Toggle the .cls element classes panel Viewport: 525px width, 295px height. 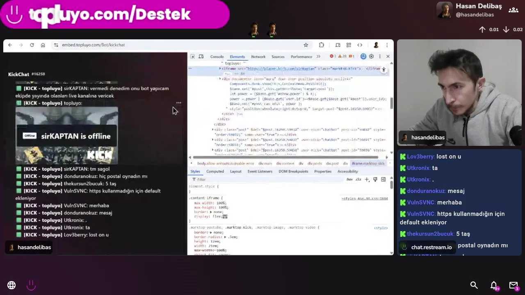tap(358, 179)
